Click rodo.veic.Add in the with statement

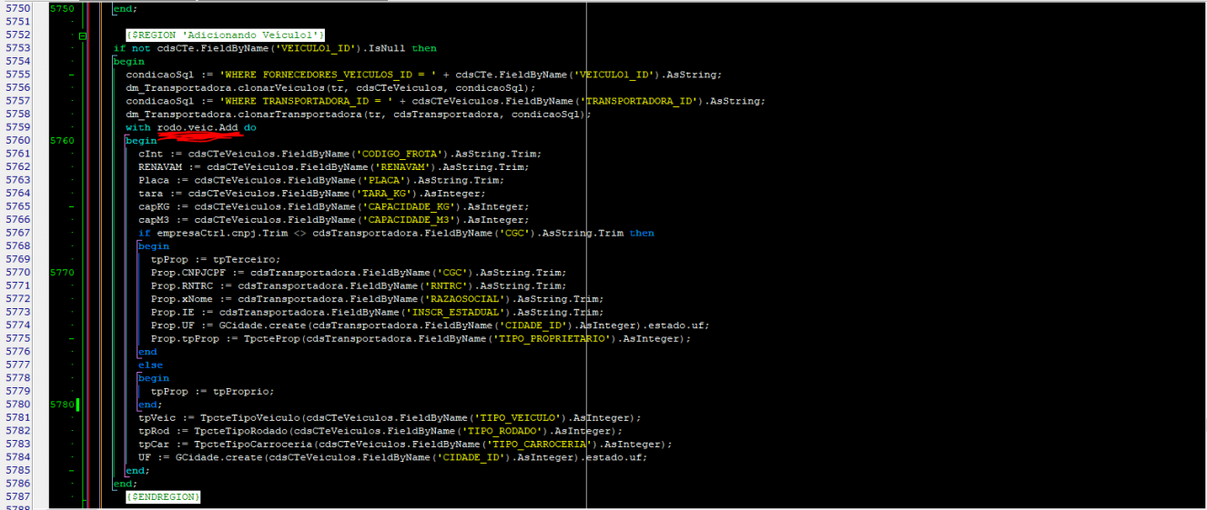click(x=198, y=127)
